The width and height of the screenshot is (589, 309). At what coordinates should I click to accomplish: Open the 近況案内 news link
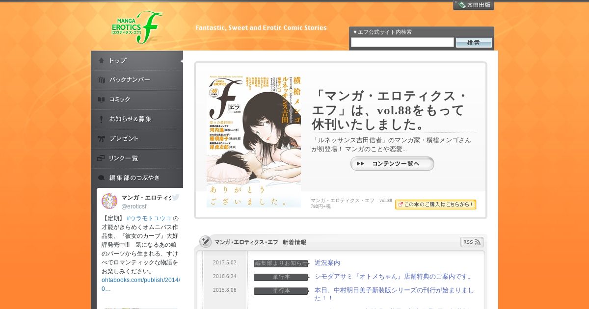(x=327, y=263)
